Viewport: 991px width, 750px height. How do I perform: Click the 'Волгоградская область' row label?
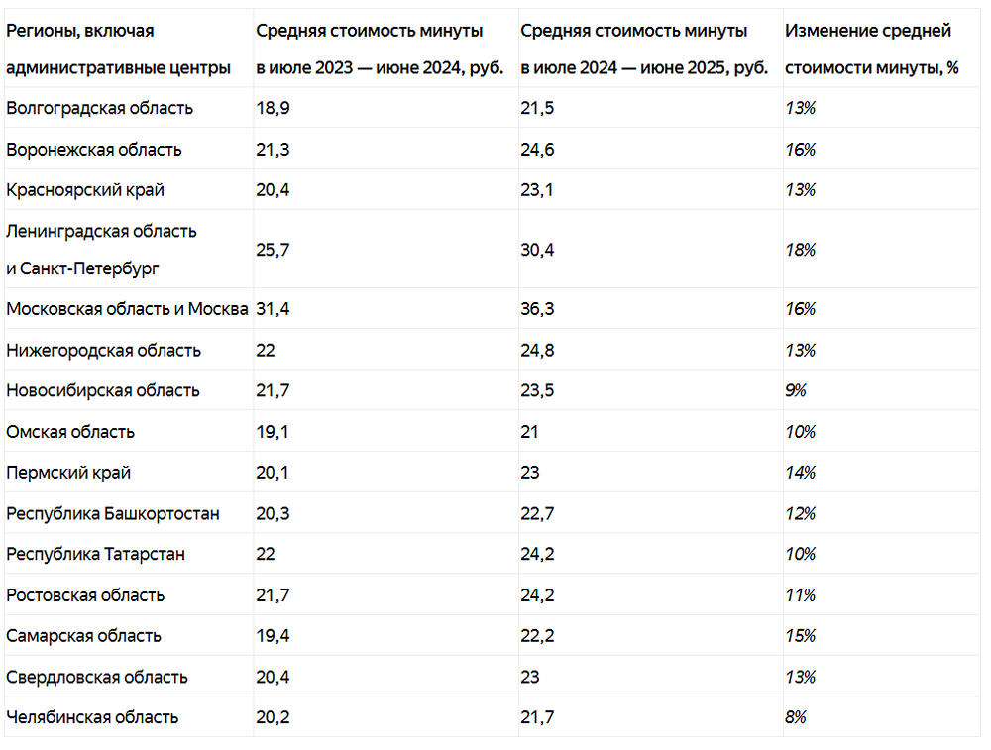(99, 108)
